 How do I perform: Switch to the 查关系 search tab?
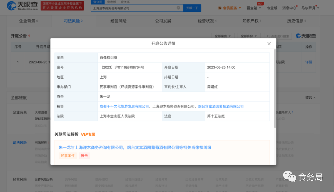[x=125, y=2]
